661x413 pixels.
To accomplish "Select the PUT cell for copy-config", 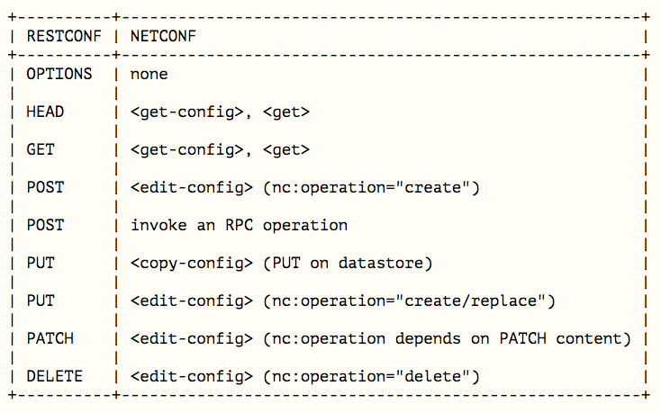I will click(x=41, y=263).
